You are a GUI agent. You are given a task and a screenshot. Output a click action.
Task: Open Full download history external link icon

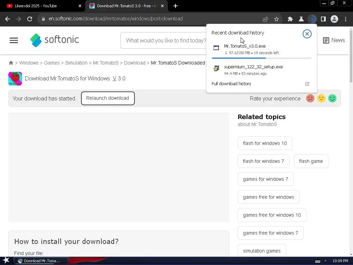[x=307, y=84]
